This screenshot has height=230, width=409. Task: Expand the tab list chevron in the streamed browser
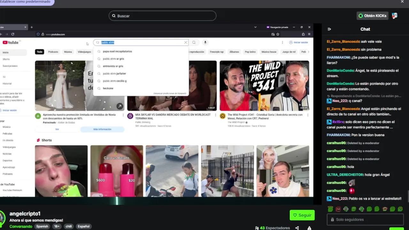pos(255,27)
